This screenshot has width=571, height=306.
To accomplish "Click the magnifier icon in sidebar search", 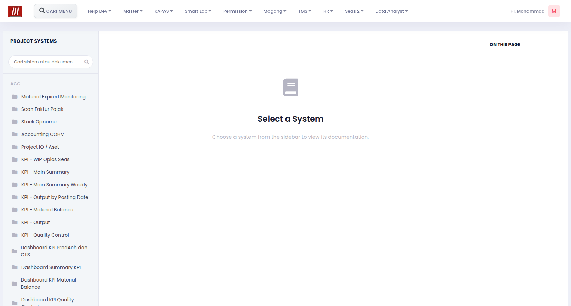I will (87, 62).
